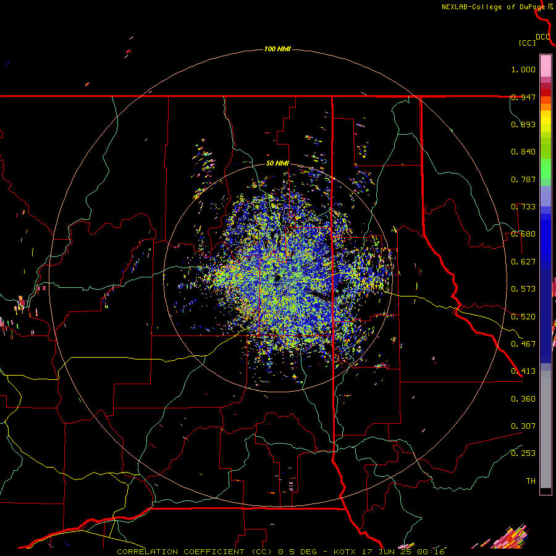Click CORRELATION COEFFICIENT in the bottom caption
This screenshot has width=556, height=556.
pos(180,552)
